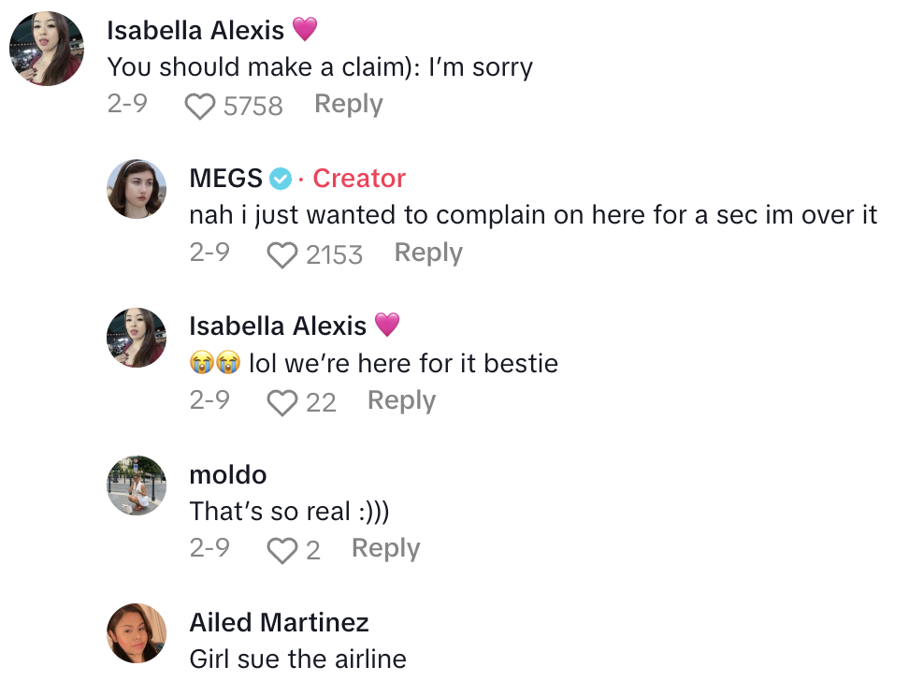The height and width of the screenshot is (681, 909).
Task: Visit moldo's profile via the username
Action: click(228, 474)
